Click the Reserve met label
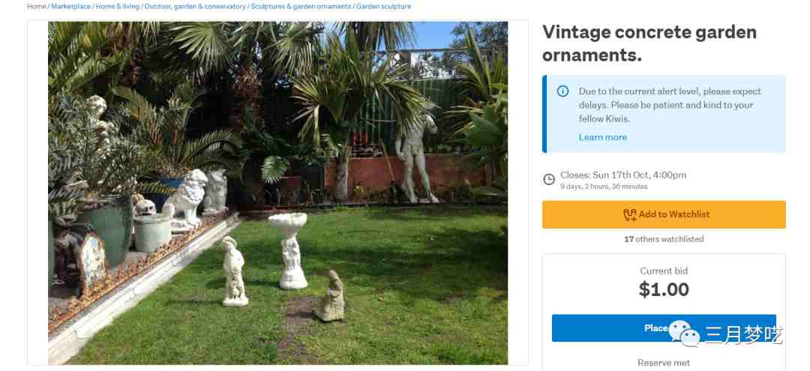This screenshot has height=371, width=810. coord(664,363)
